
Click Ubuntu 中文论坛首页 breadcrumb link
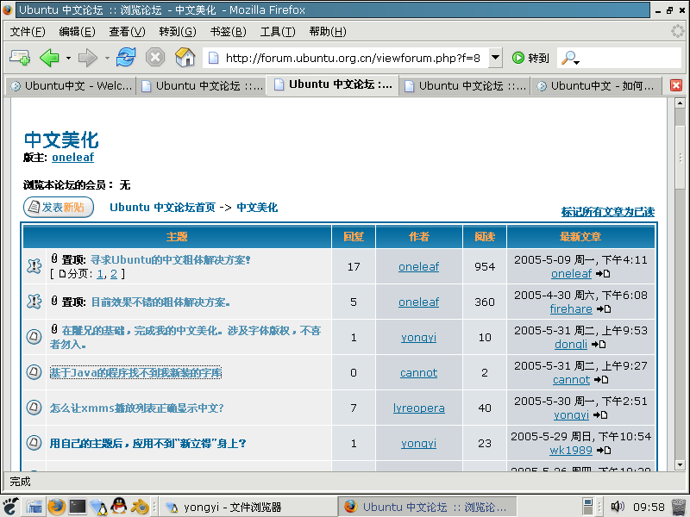tap(162, 207)
